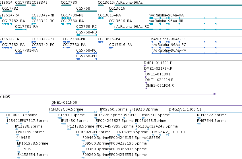This screenshot has height=159, width=242.
Task: Select EST IP15430.5prime
Action: click(x=75, y=120)
